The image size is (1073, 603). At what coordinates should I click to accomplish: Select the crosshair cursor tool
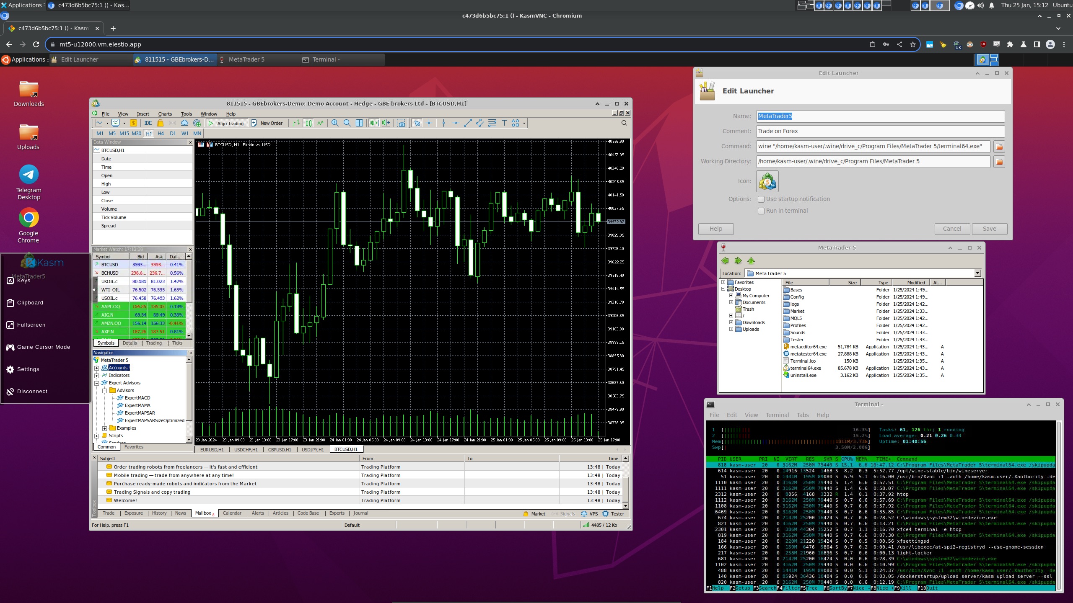click(429, 123)
